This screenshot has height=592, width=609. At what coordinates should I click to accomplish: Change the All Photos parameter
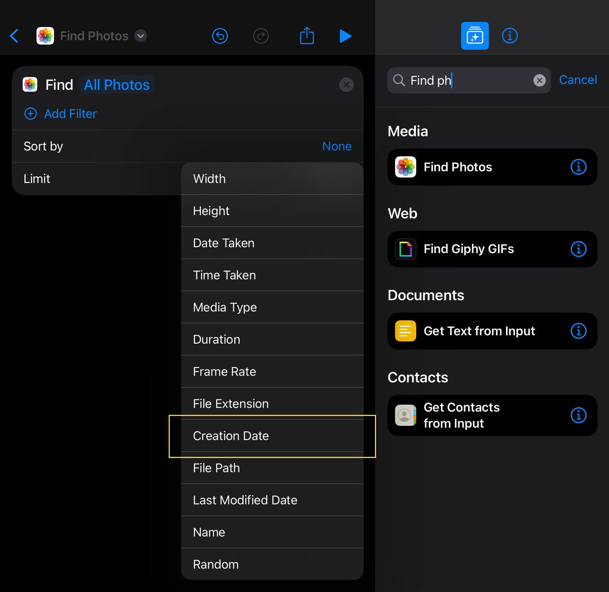pyautogui.click(x=117, y=85)
